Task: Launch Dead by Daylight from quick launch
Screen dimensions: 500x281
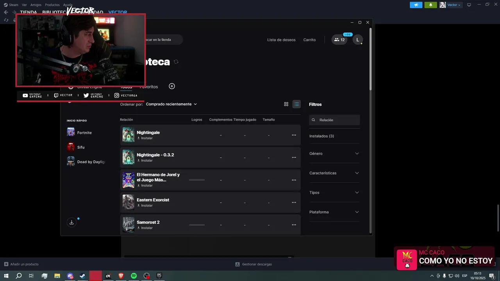Action: pos(86,162)
